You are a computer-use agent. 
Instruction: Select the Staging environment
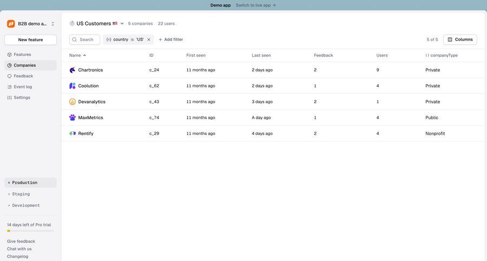[x=30, y=194]
